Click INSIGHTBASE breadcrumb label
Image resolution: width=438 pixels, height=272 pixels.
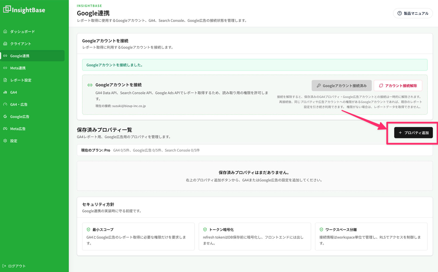[x=89, y=6]
